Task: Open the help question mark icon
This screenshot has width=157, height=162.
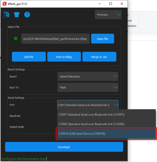Action: coord(27,15)
